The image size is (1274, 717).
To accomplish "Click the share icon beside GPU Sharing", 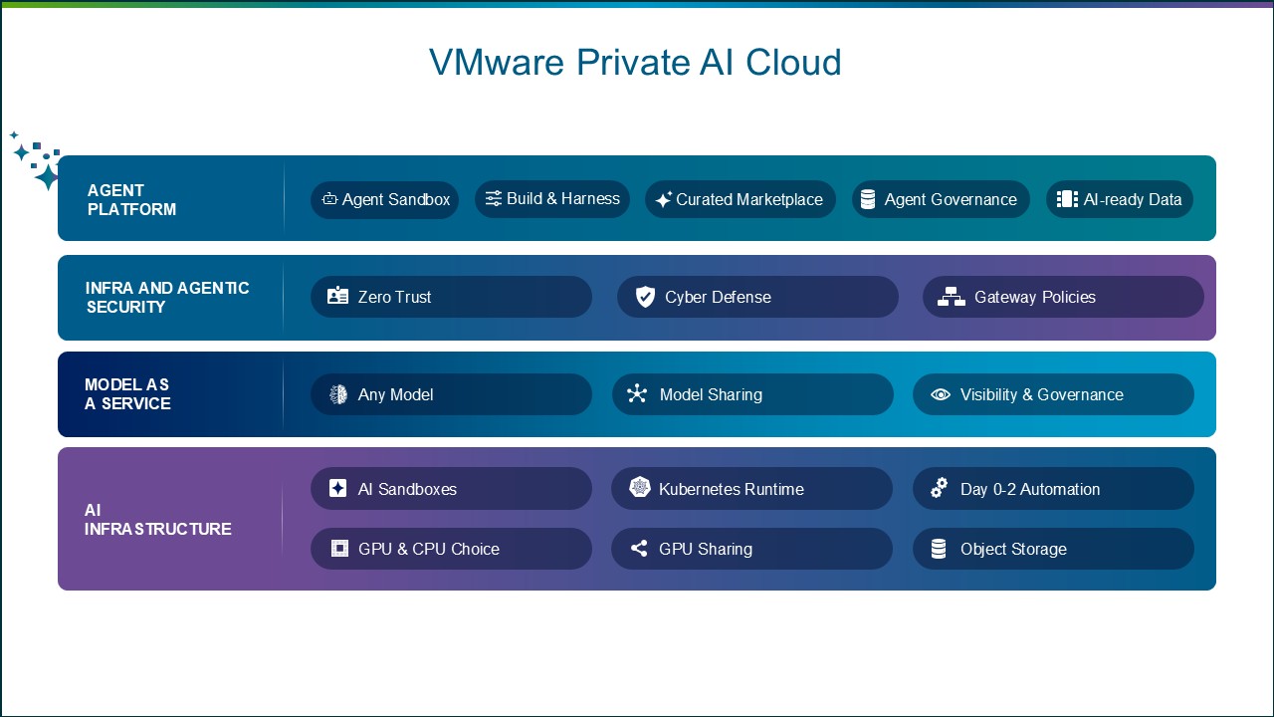I will tap(639, 549).
